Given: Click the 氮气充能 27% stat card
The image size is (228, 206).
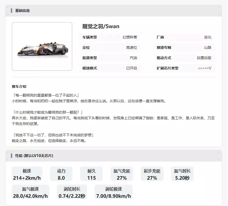Looking at the screenshot, I should pos(122,174).
